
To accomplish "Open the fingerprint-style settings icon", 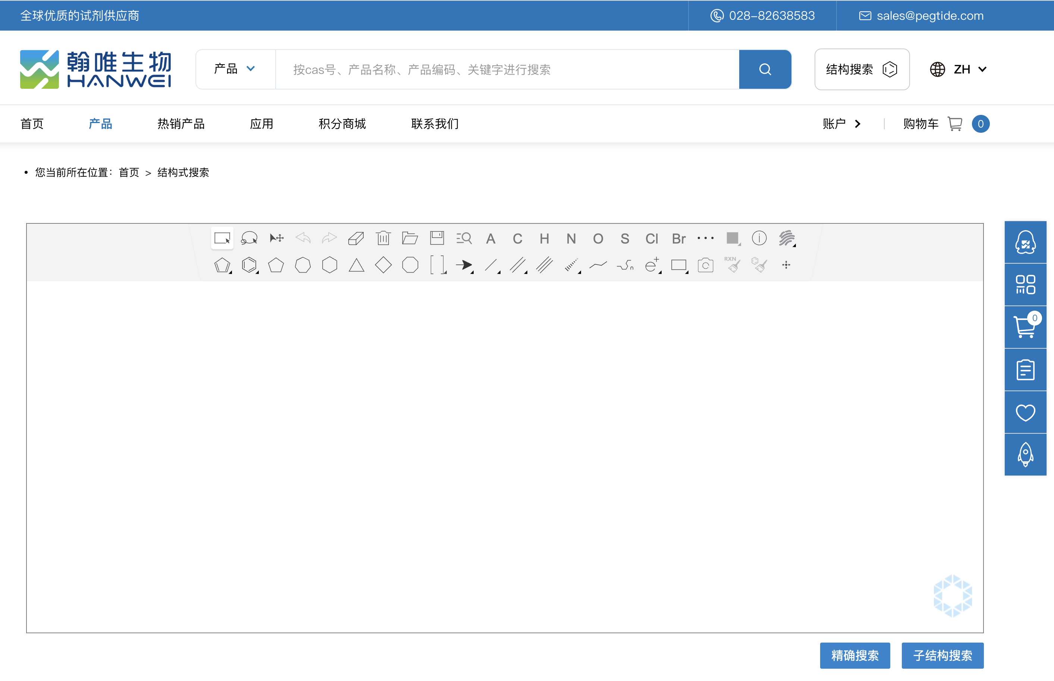I will click(x=787, y=238).
